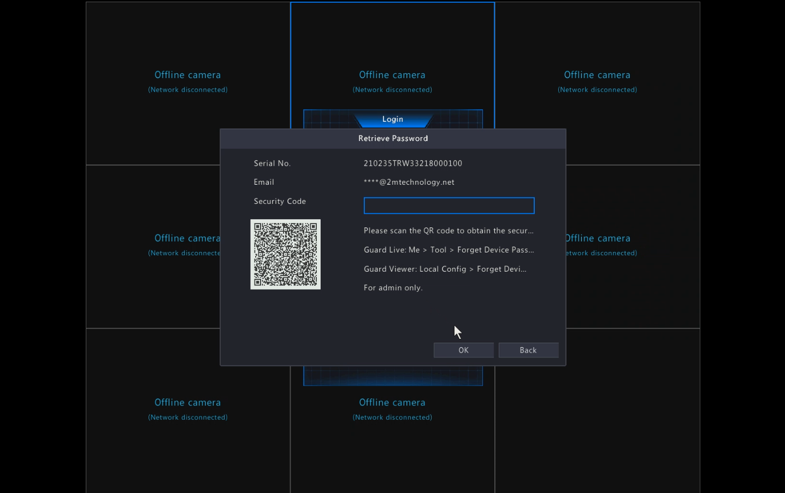Select the top-left offline camera tile
The height and width of the screenshot is (493, 785).
tap(187, 82)
